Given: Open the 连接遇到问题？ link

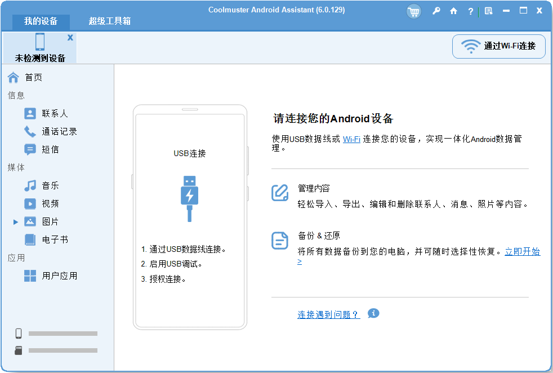Looking at the screenshot, I should 328,315.
